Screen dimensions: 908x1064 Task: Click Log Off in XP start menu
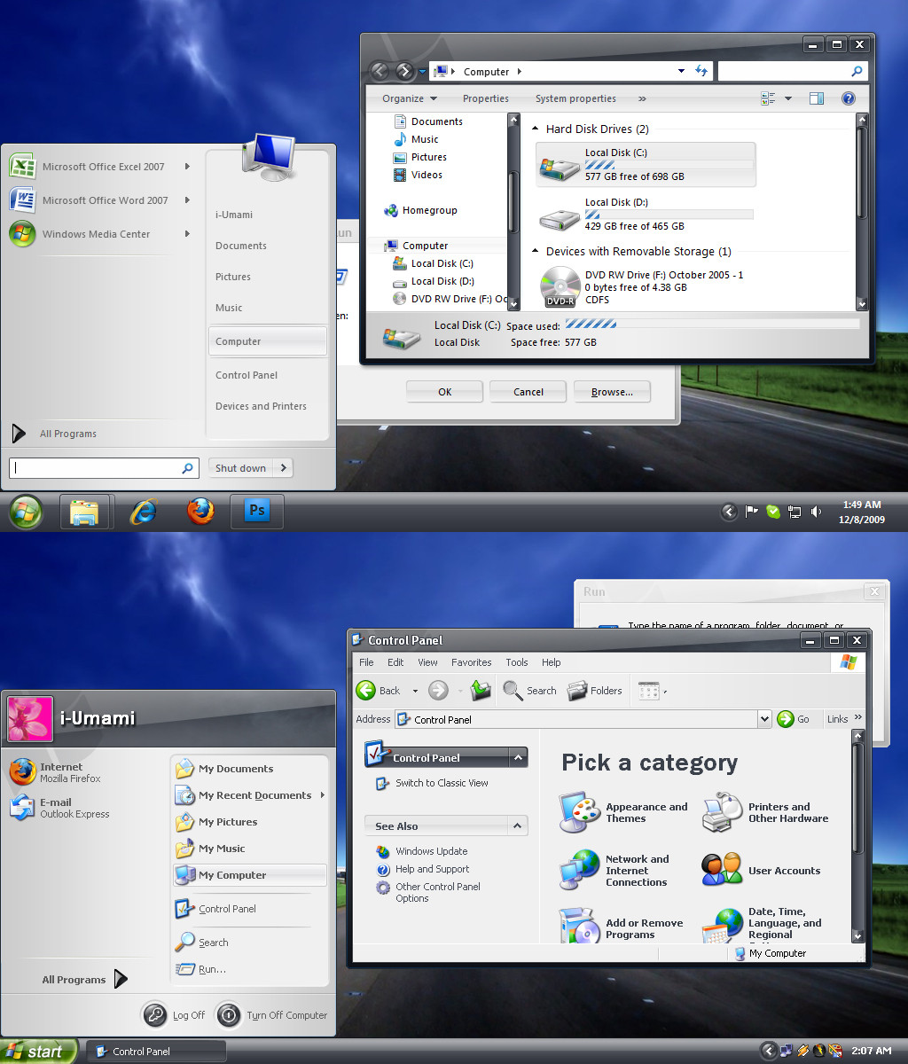(175, 1015)
